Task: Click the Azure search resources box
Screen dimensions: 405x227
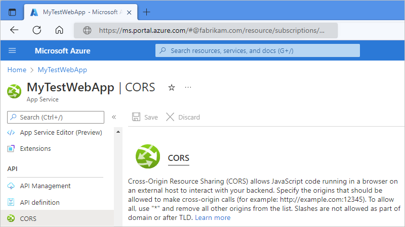Action: (257, 50)
